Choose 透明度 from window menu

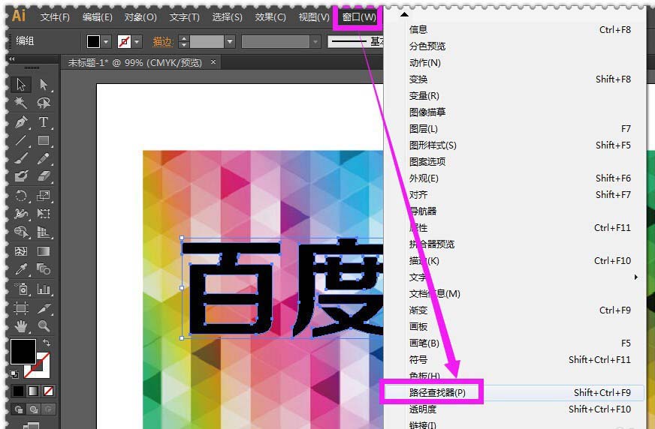tap(515, 409)
